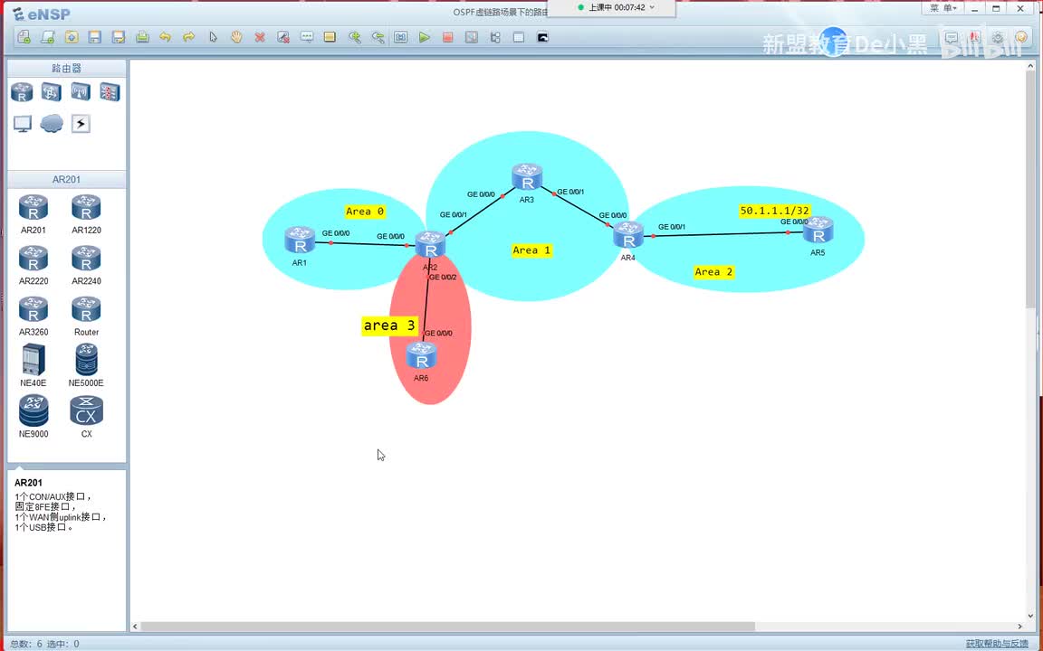Select the firewall device category icon
1043x651 pixels.
(110, 91)
